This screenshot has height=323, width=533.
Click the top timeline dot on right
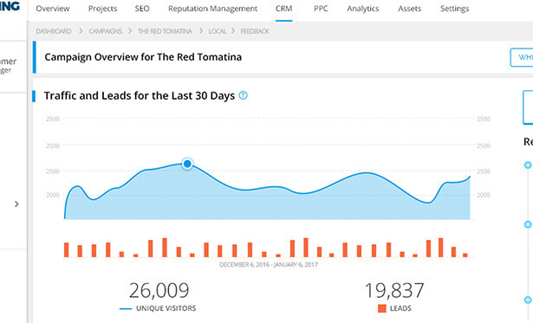[x=528, y=165]
